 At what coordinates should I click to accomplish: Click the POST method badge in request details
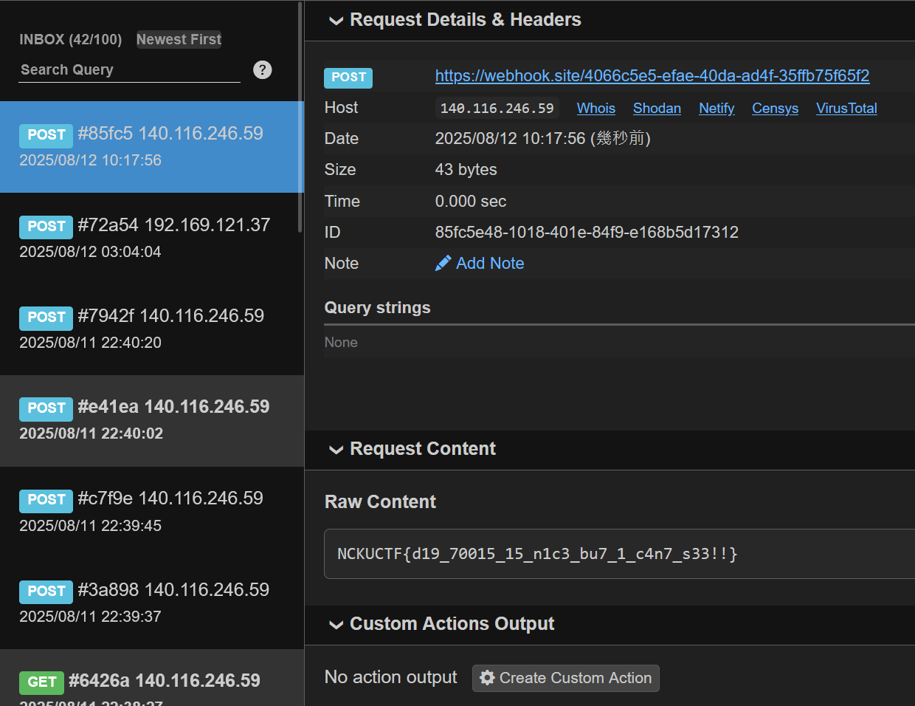[348, 78]
